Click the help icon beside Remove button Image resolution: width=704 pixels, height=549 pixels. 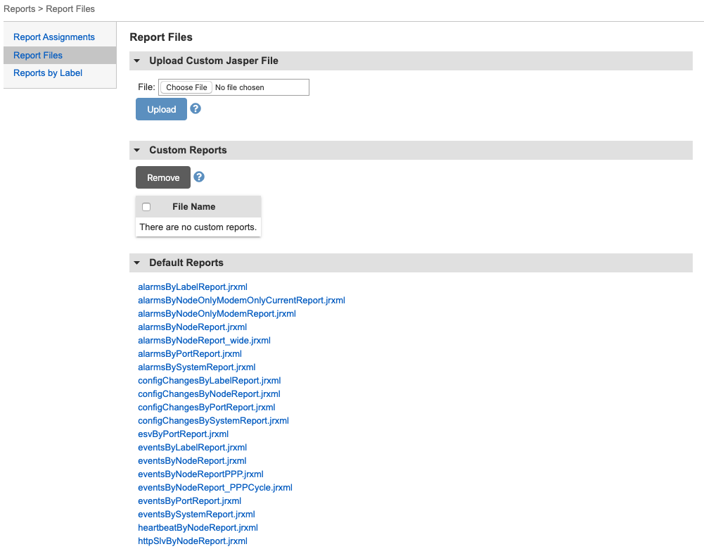click(199, 177)
